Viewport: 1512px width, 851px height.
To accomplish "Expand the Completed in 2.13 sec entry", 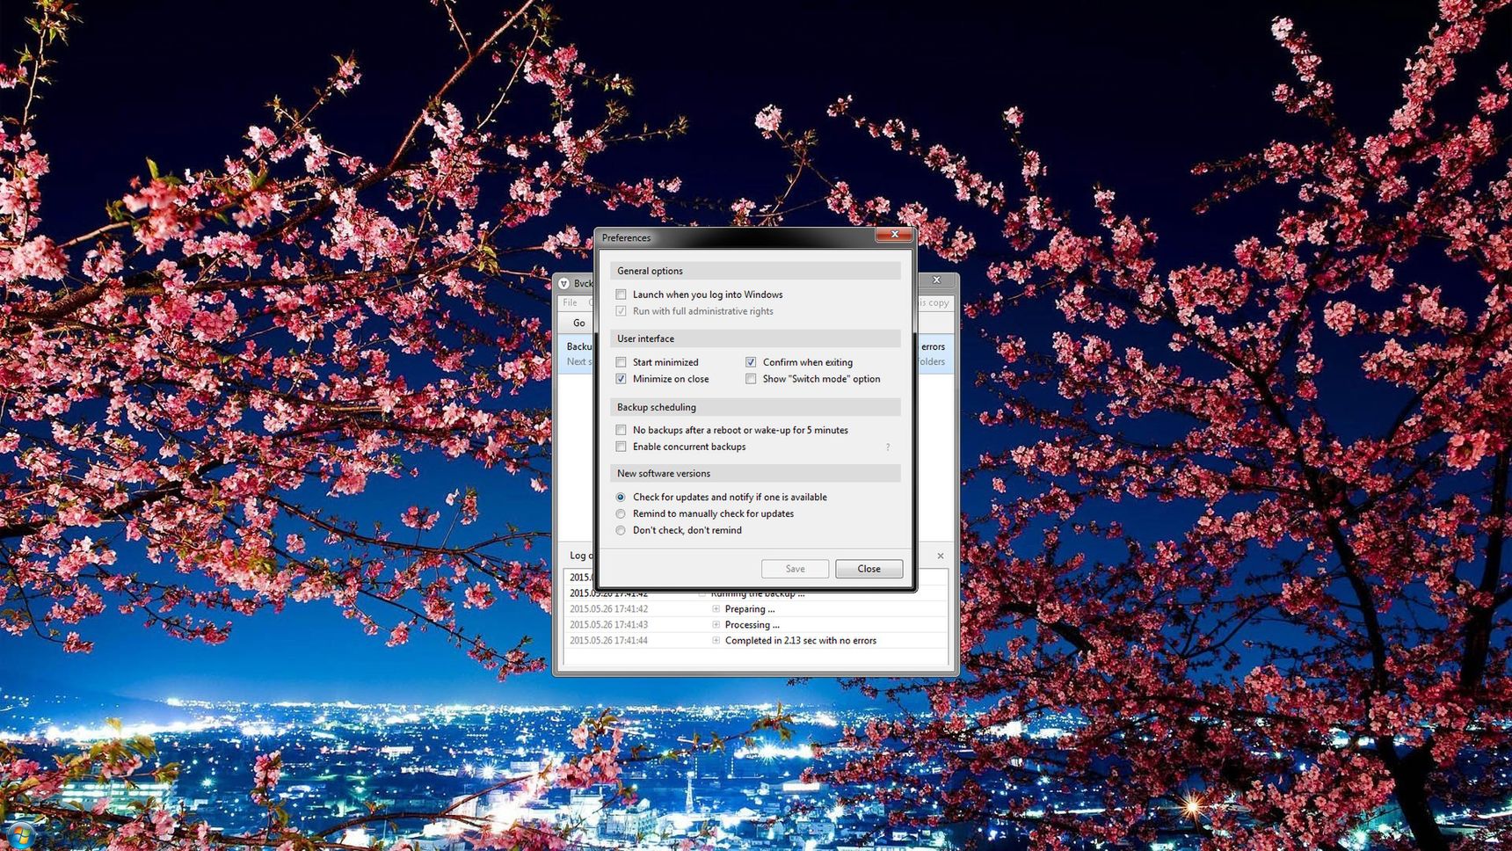I will click(x=716, y=640).
